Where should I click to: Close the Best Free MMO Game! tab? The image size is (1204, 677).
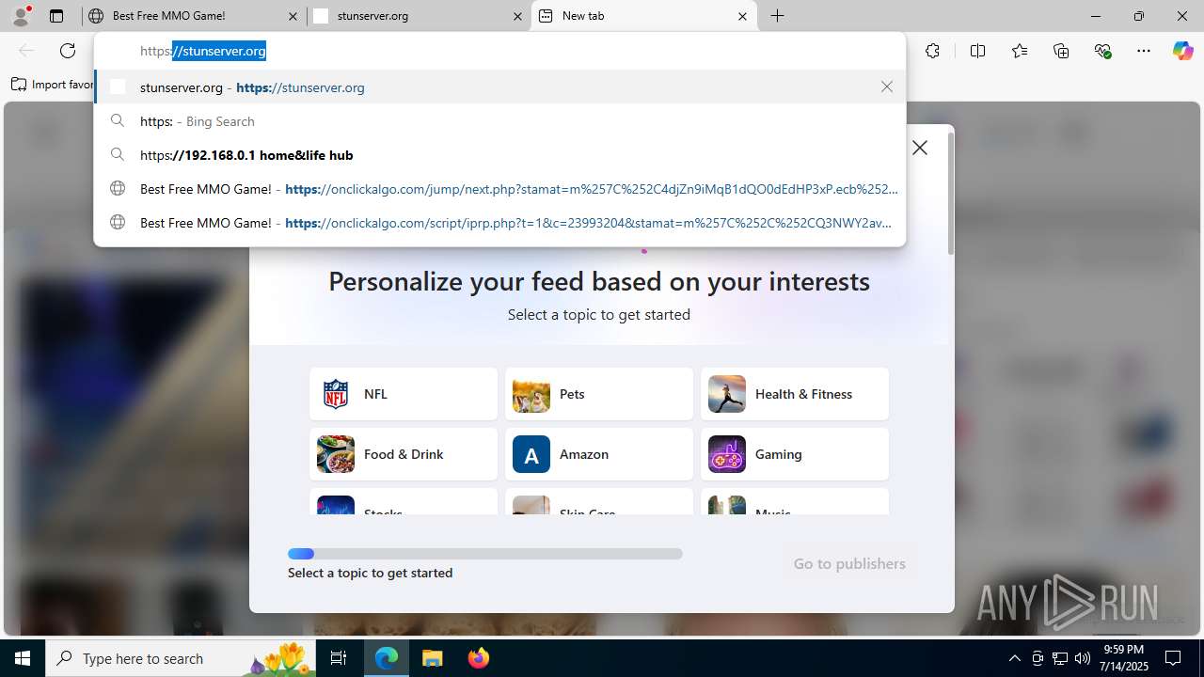pyautogui.click(x=293, y=16)
